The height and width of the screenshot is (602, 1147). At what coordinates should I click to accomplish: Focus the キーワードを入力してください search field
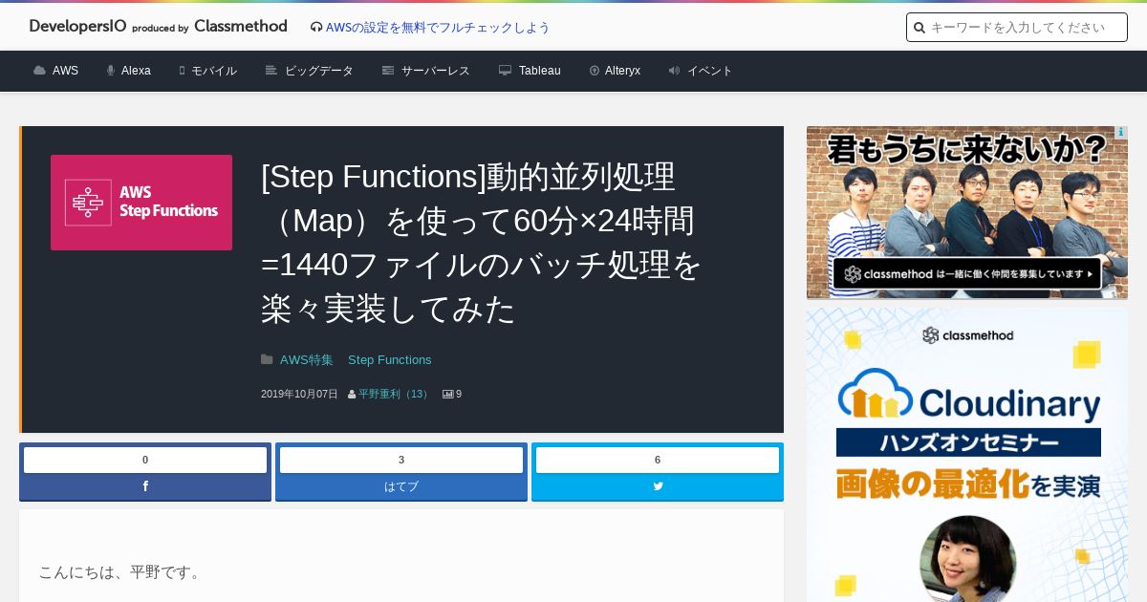click(x=1017, y=28)
